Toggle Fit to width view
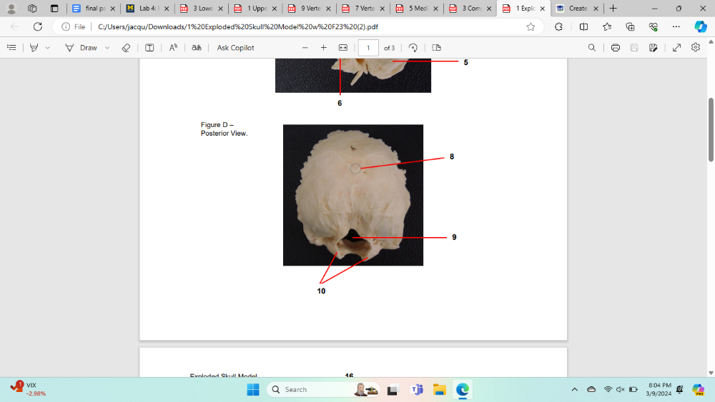715x402 pixels. pyautogui.click(x=342, y=48)
